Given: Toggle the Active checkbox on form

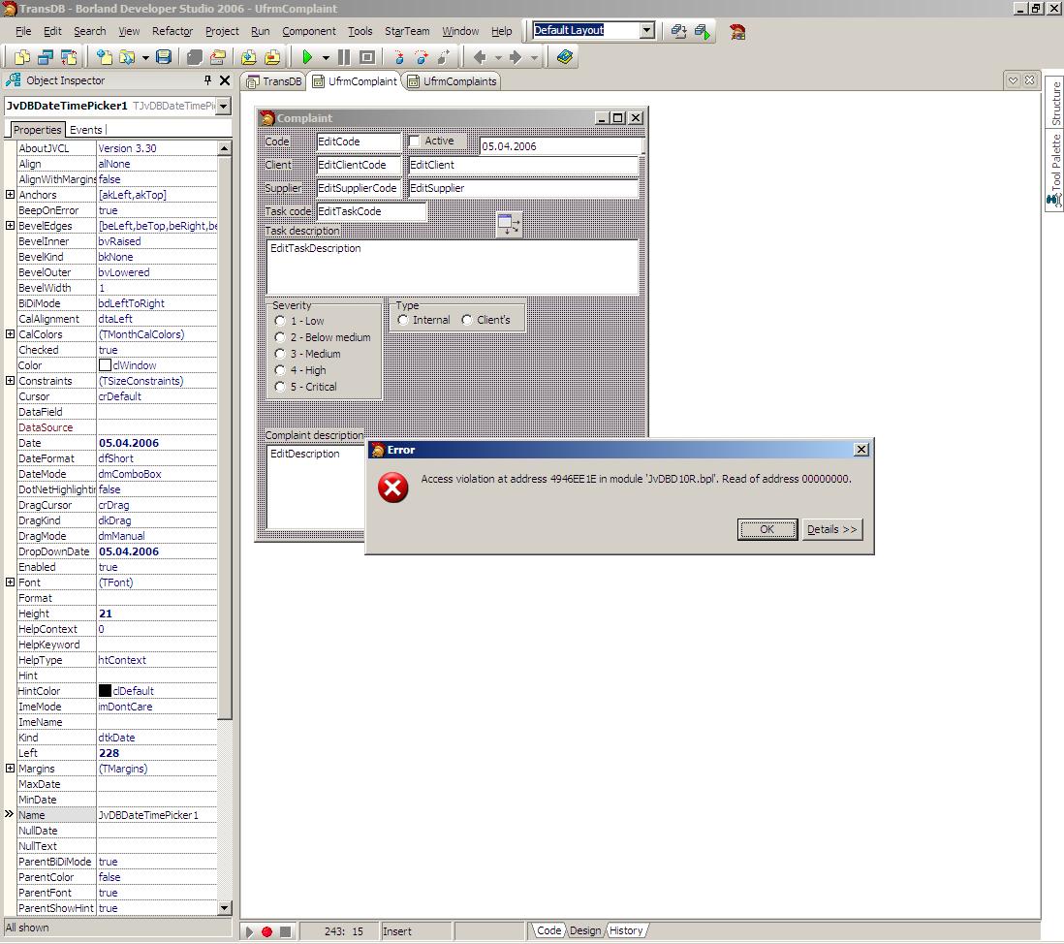Looking at the screenshot, I should pos(415,142).
